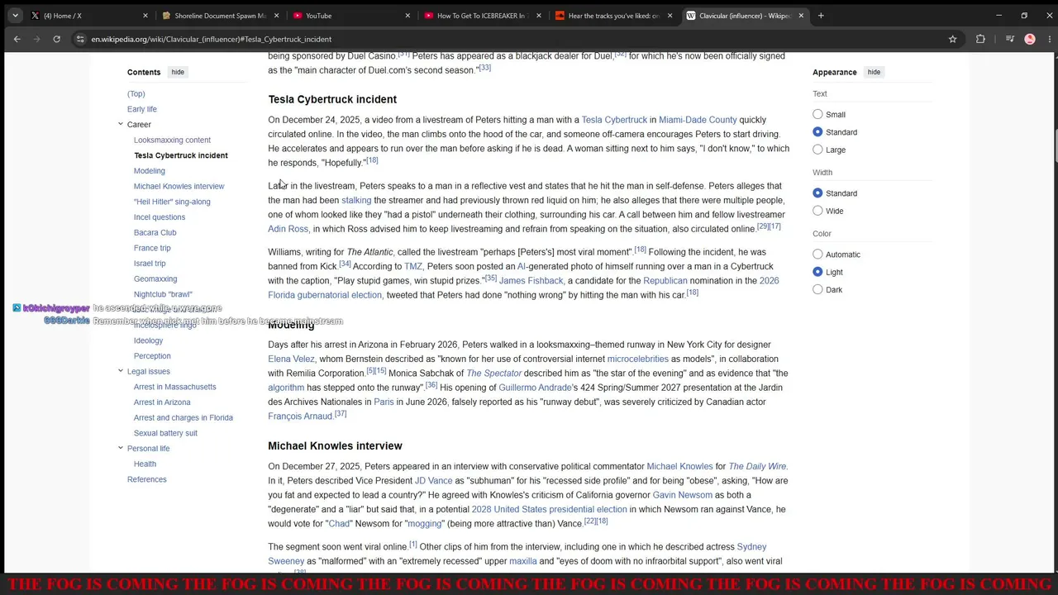The width and height of the screenshot is (1058, 595).
Task: Open the tab search dropdown arrow
Action: click(15, 16)
